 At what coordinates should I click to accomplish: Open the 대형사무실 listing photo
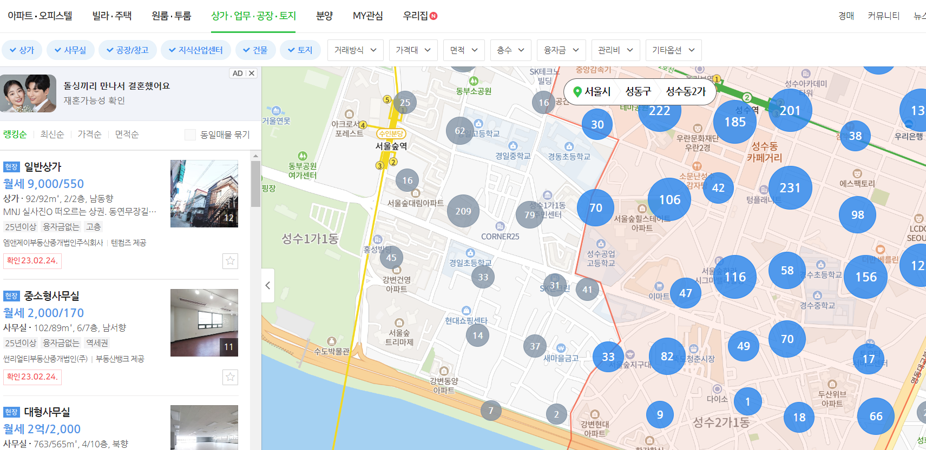204,427
